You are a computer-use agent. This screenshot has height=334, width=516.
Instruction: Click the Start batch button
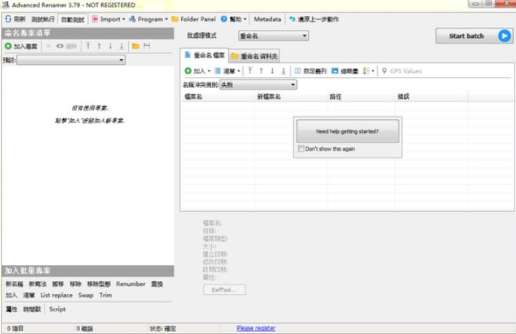(x=474, y=36)
